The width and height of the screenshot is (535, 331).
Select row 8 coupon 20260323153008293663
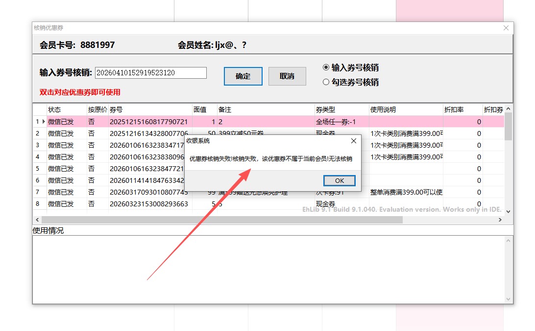148,204
